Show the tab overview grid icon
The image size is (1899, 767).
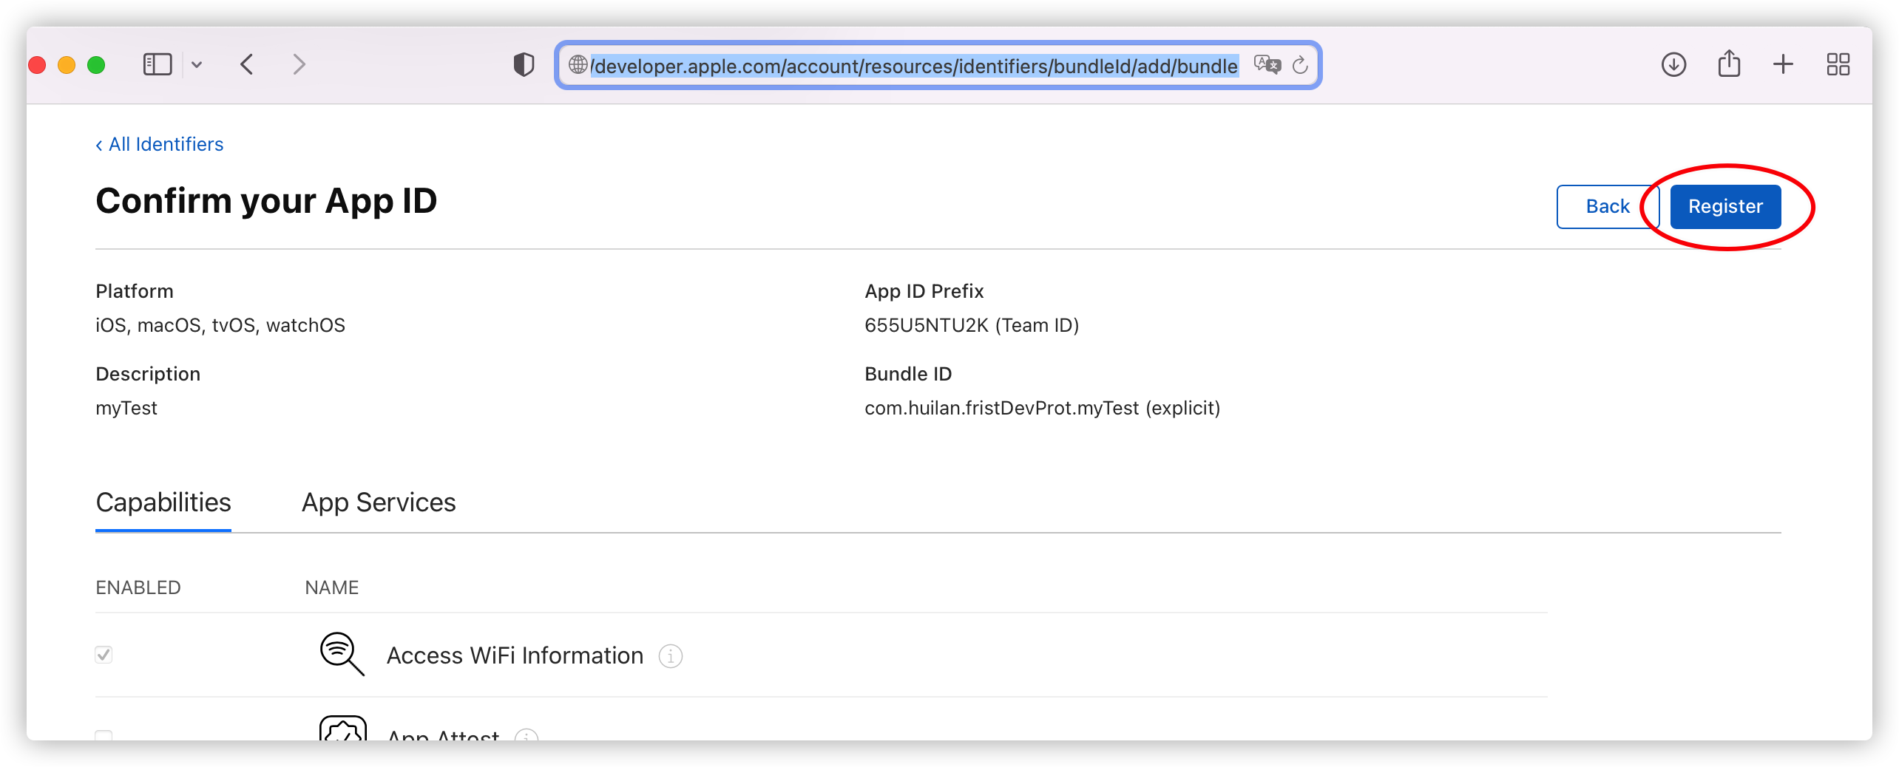1838,65
